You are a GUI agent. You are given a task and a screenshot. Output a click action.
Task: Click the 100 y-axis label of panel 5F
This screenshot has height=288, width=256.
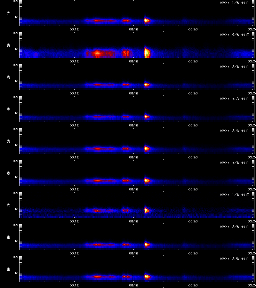pos(15,129)
